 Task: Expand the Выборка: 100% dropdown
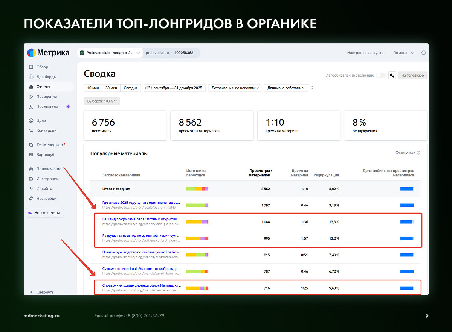tap(102, 101)
